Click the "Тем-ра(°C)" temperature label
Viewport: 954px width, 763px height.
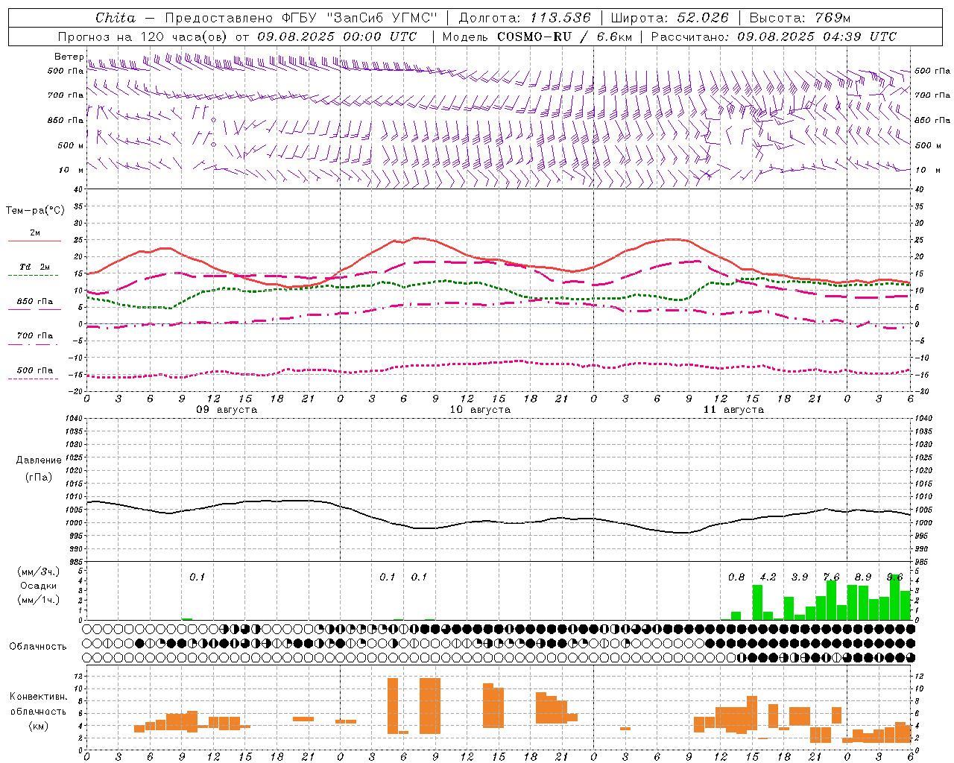click(35, 211)
